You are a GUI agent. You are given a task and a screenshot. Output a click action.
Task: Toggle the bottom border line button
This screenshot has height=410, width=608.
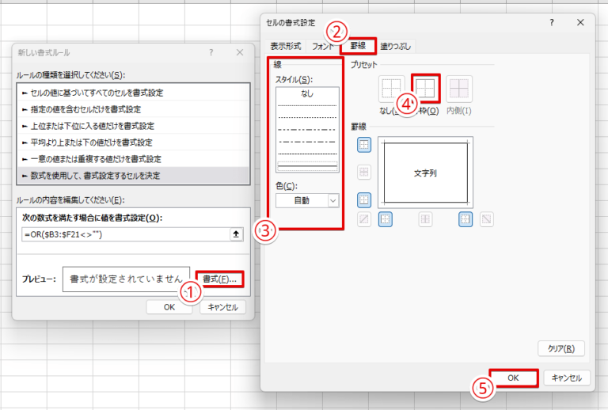(x=364, y=199)
